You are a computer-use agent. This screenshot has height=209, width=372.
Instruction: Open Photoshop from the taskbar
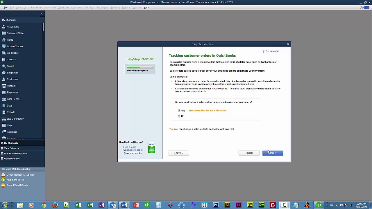216,205
